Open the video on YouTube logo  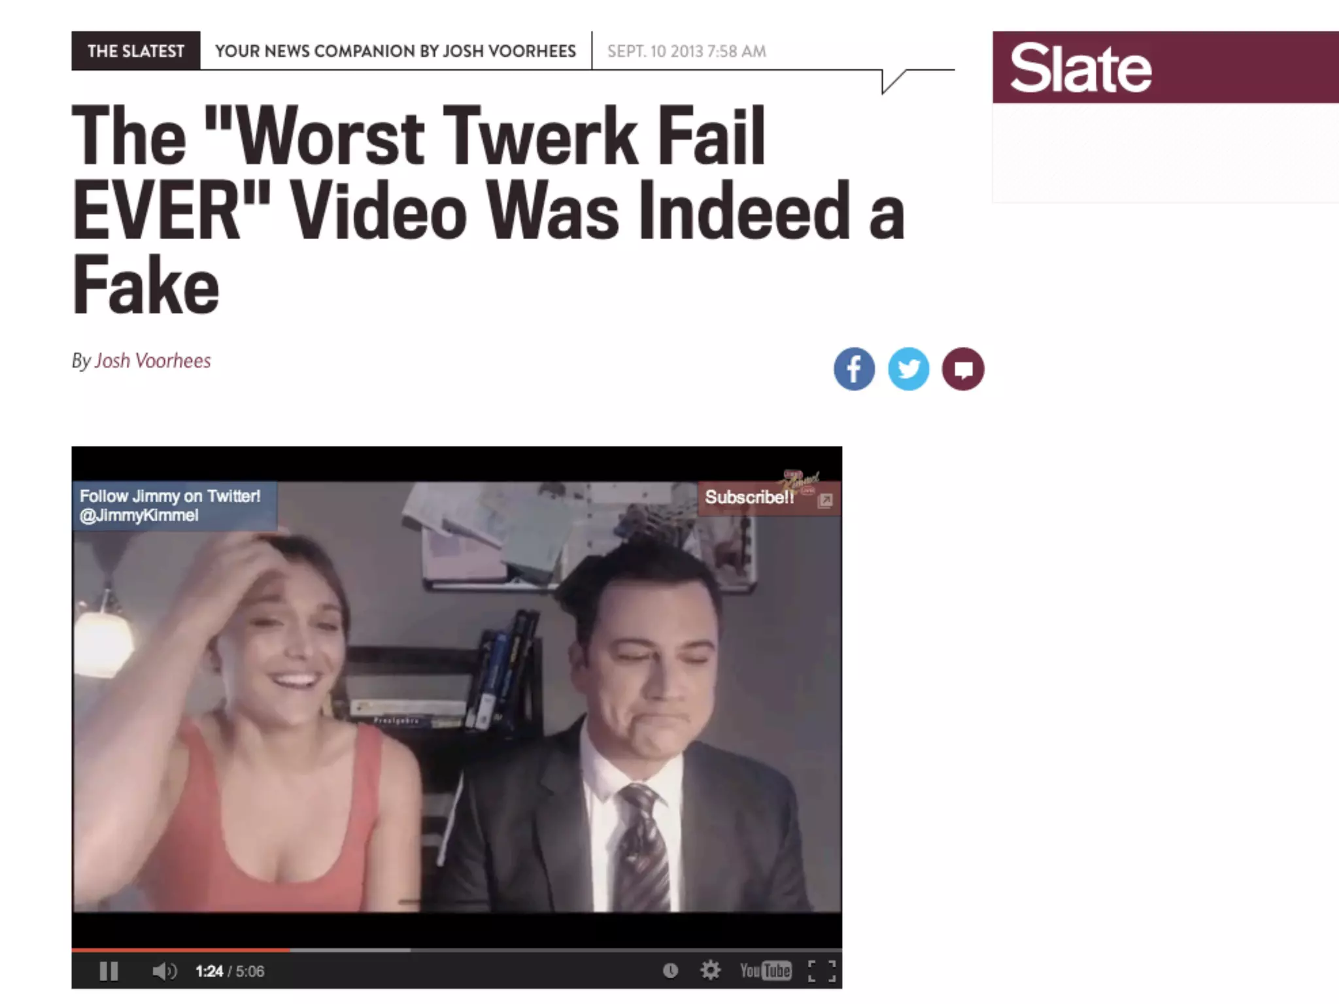tap(766, 971)
